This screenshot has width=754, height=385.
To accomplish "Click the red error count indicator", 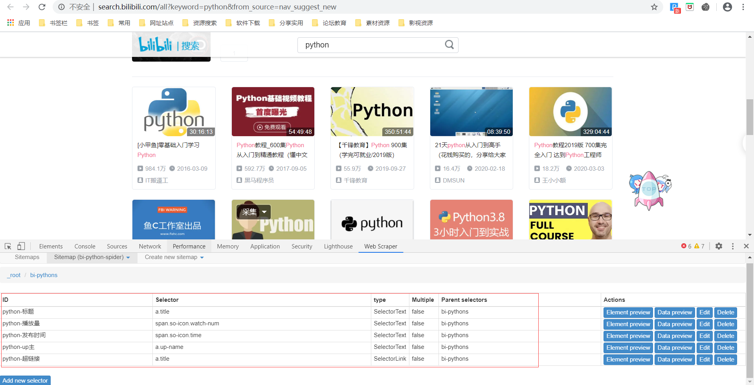I will (x=686, y=246).
